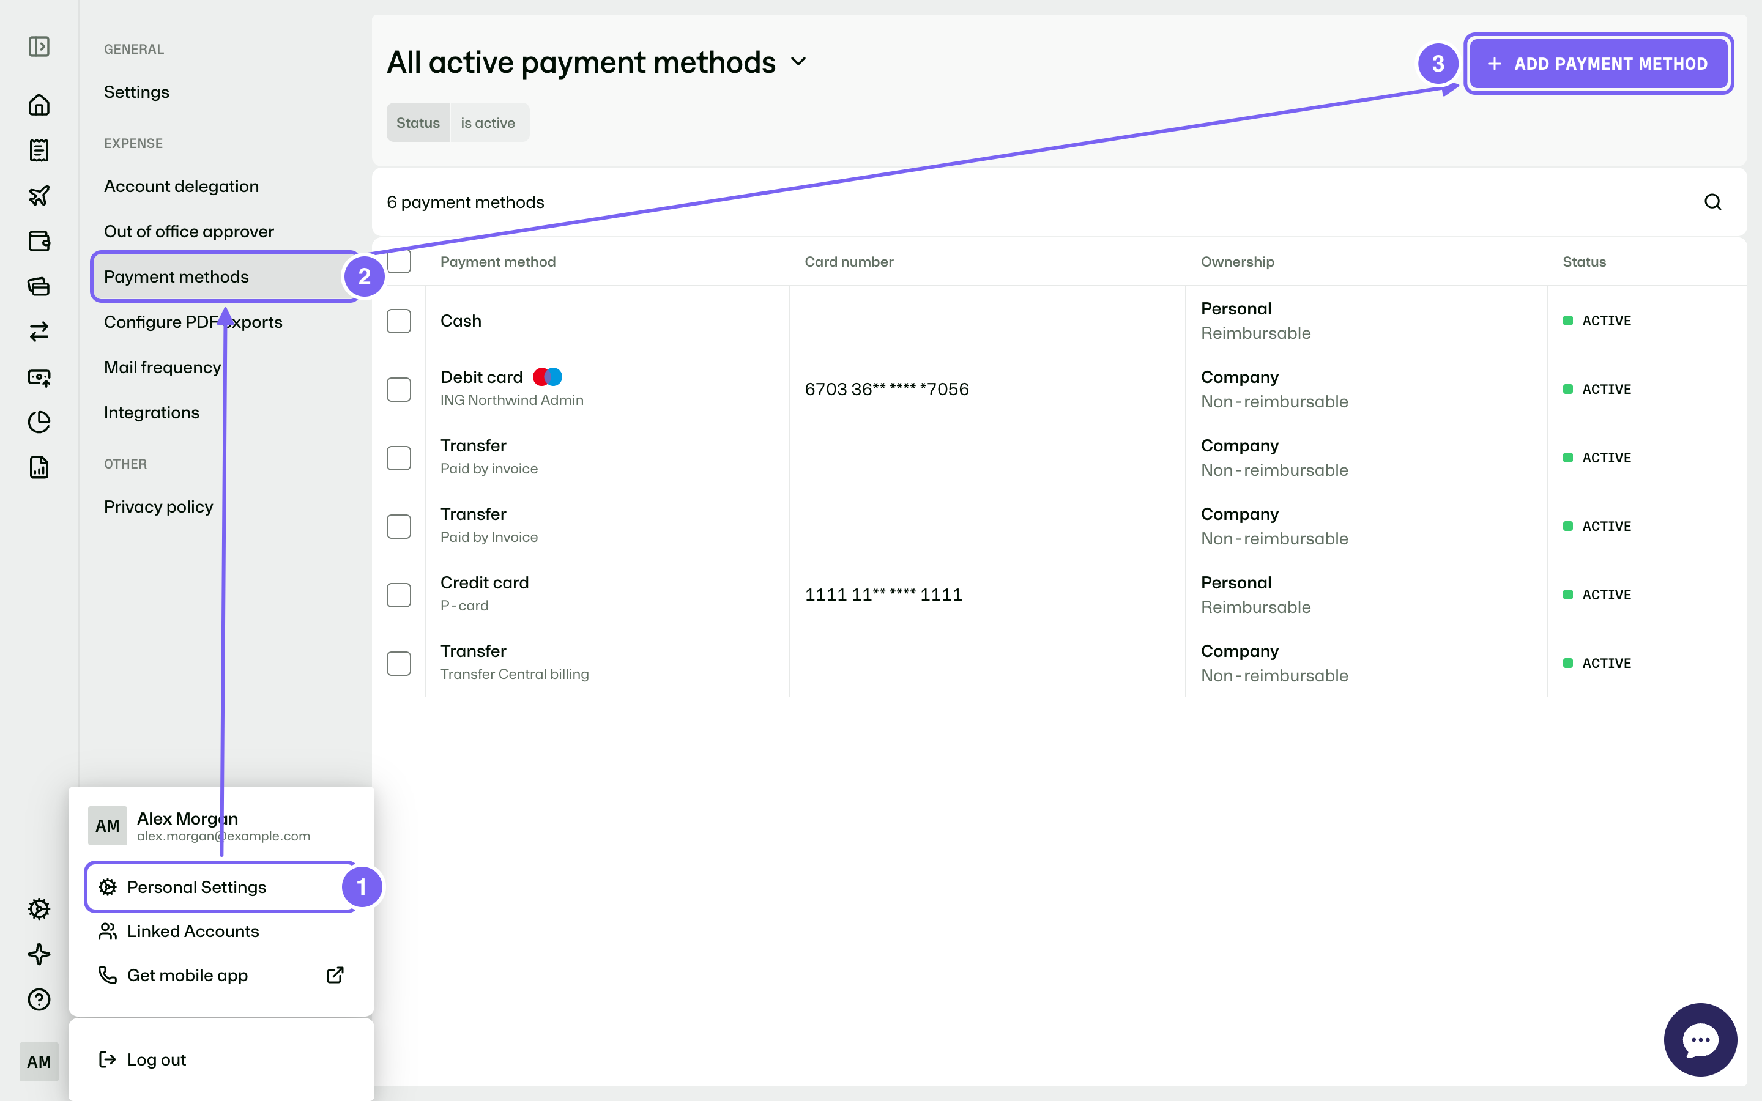
Task: Click the AM avatar in sidebar
Action: [x=39, y=1062]
